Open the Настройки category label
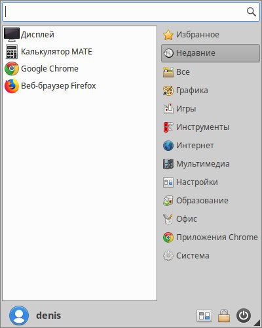262x328 pixels. point(197,182)
